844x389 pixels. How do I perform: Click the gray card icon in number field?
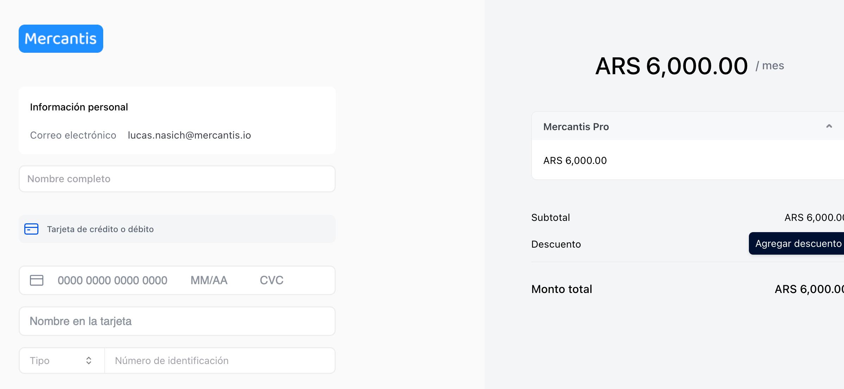[37, 280]
